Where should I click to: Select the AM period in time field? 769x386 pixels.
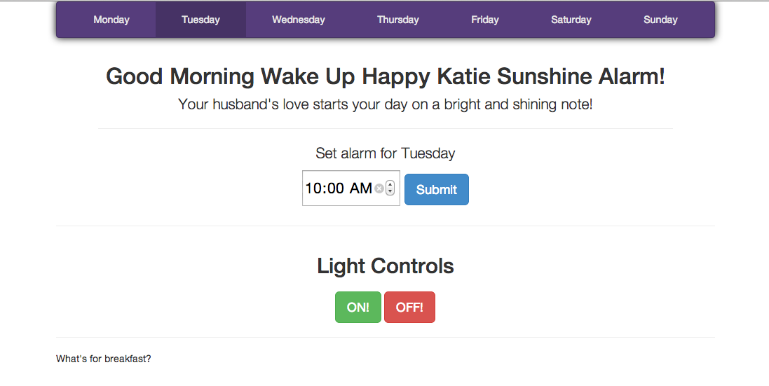coord(360,188)
